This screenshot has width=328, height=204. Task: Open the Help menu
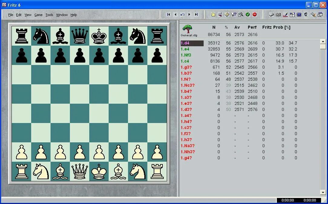coord(74,15)
